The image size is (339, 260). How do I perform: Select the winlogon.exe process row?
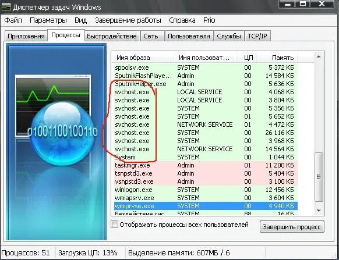click(x=205, y=190)
